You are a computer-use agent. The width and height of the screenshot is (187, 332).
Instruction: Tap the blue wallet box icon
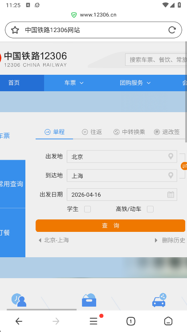pyautogui.click(x=89, y=300)
